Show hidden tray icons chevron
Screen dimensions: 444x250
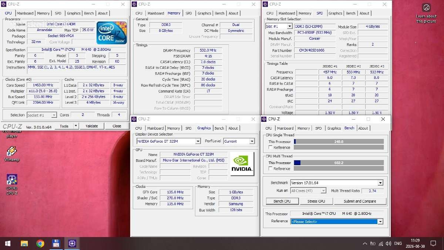[x=365, y=243]
